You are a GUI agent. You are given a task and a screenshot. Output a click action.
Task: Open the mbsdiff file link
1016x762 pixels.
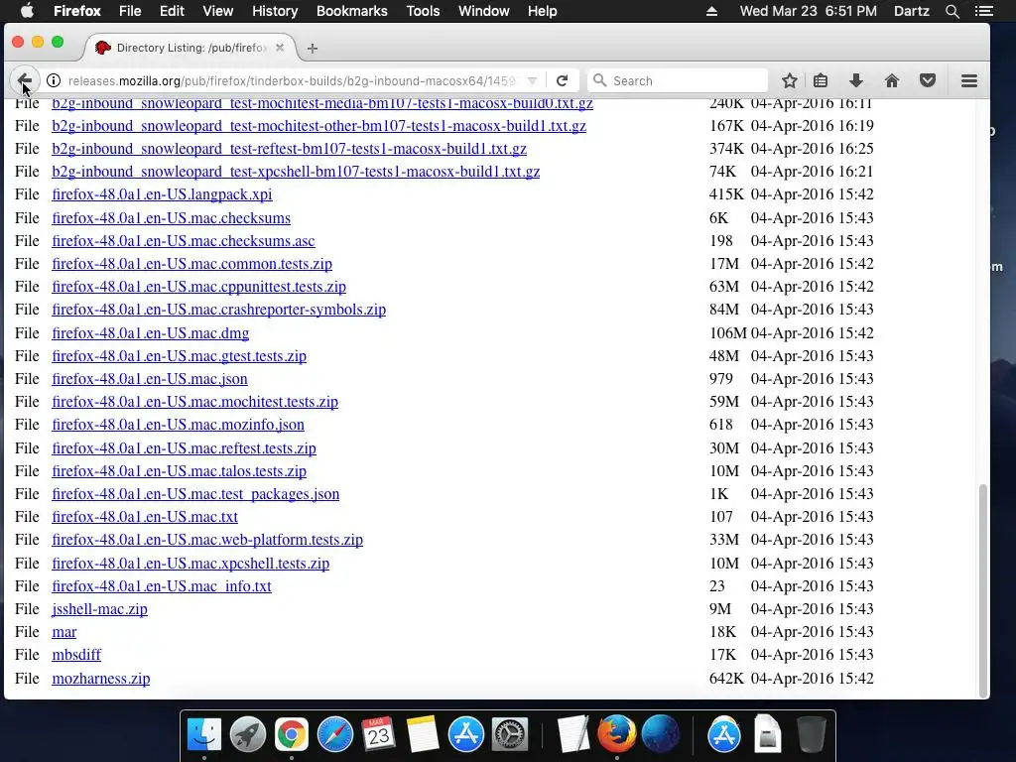76,655
